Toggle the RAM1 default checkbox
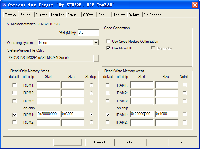Image resolution: width=200 pixels, height=149 pixels. click(x=108, y=85)
